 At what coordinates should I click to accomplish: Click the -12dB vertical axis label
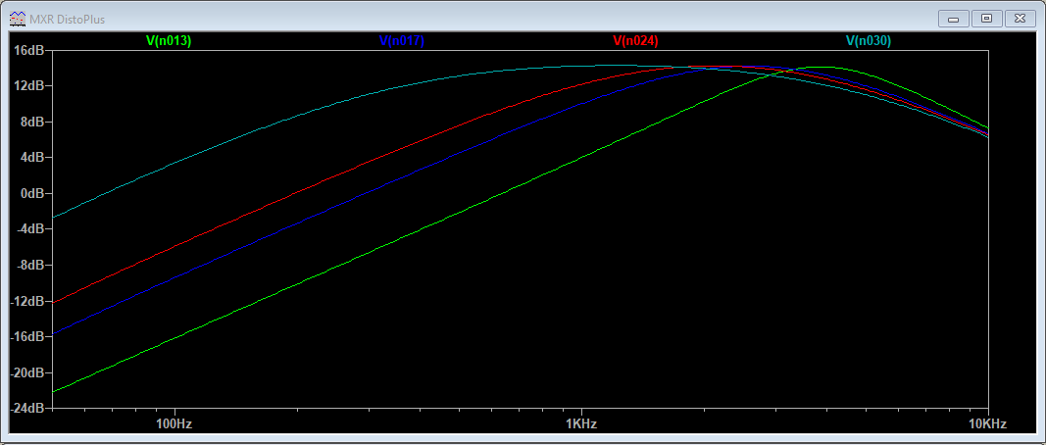[x=27, y=300]
